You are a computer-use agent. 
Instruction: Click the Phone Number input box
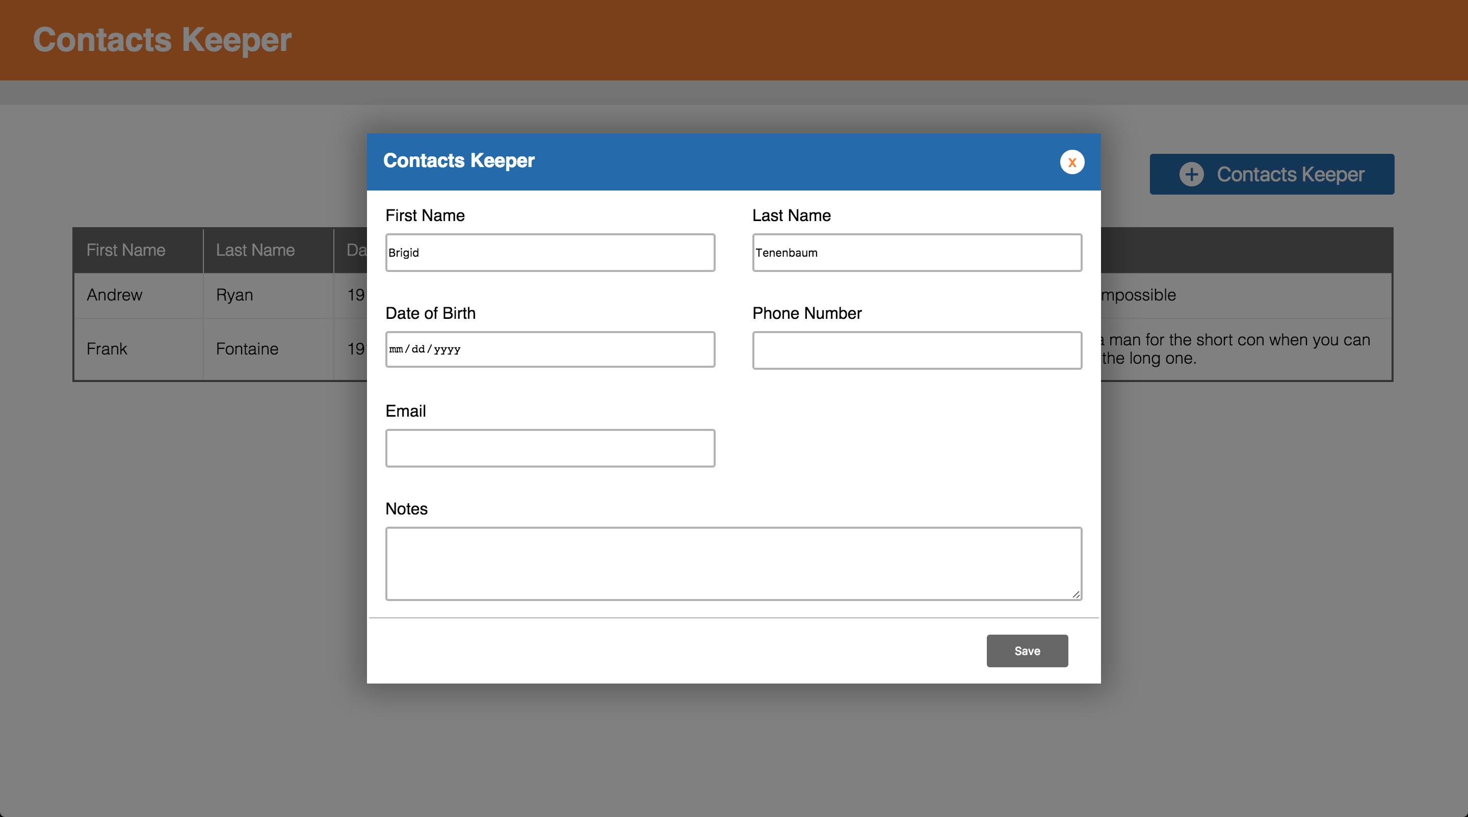[916, 350]
